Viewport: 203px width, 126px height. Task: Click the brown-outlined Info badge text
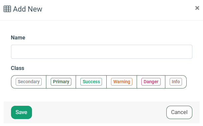click(176, 82)
